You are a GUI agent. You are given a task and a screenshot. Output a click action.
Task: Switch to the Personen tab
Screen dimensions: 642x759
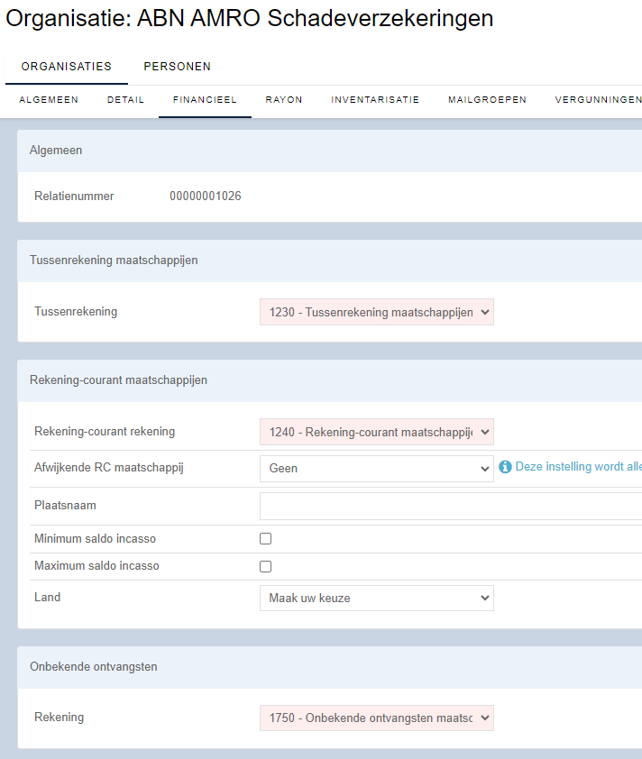178,67
